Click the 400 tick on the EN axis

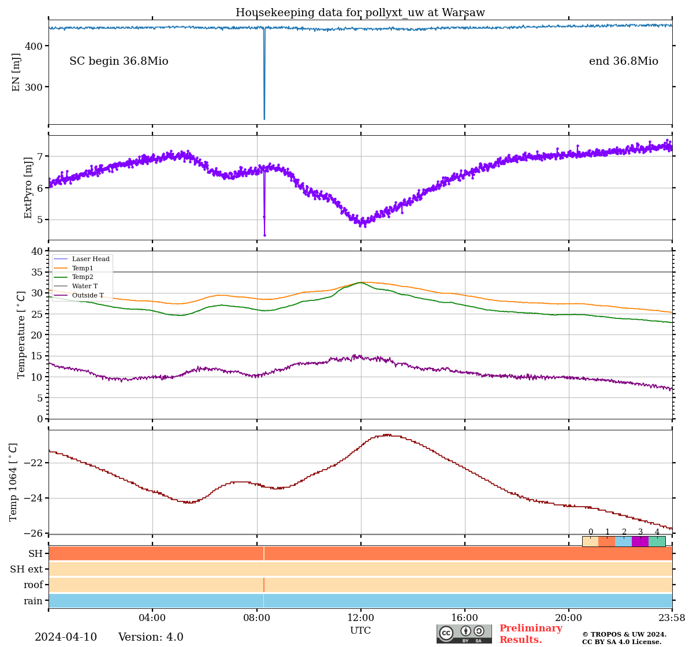pyautogui.click(x=35, y=46)
